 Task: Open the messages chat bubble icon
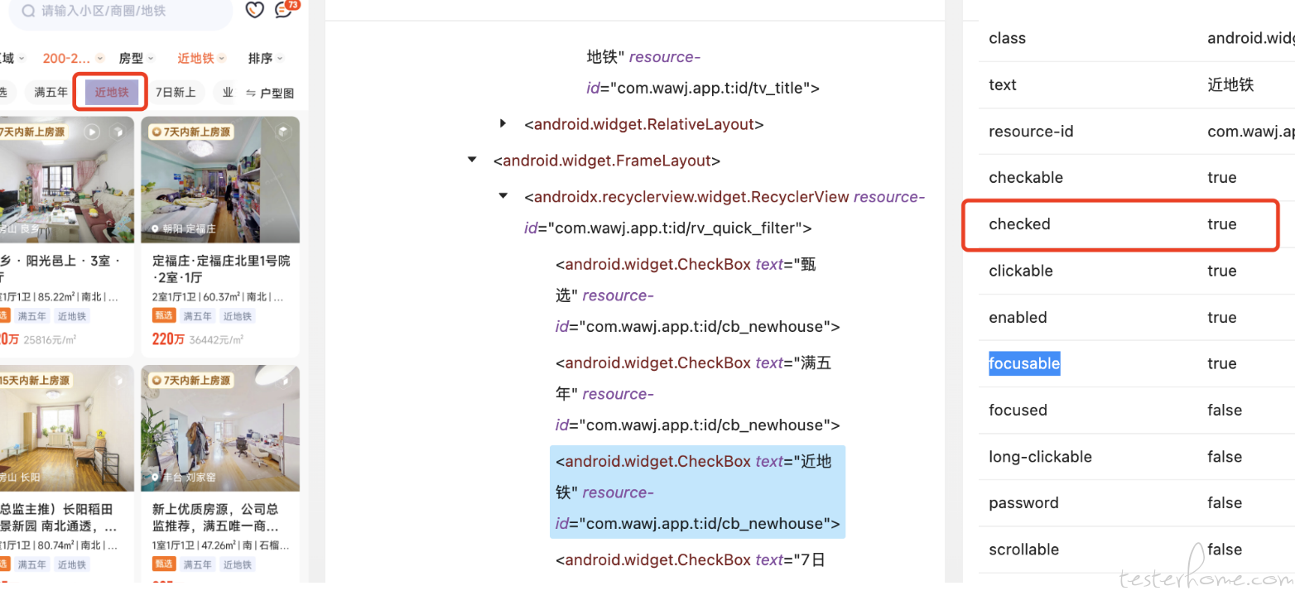[285, 9]
